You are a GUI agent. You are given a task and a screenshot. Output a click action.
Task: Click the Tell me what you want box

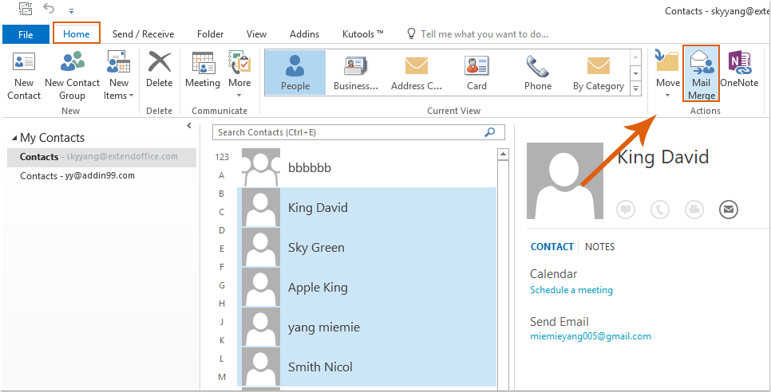pyautogui.click(x=484, y=33)
